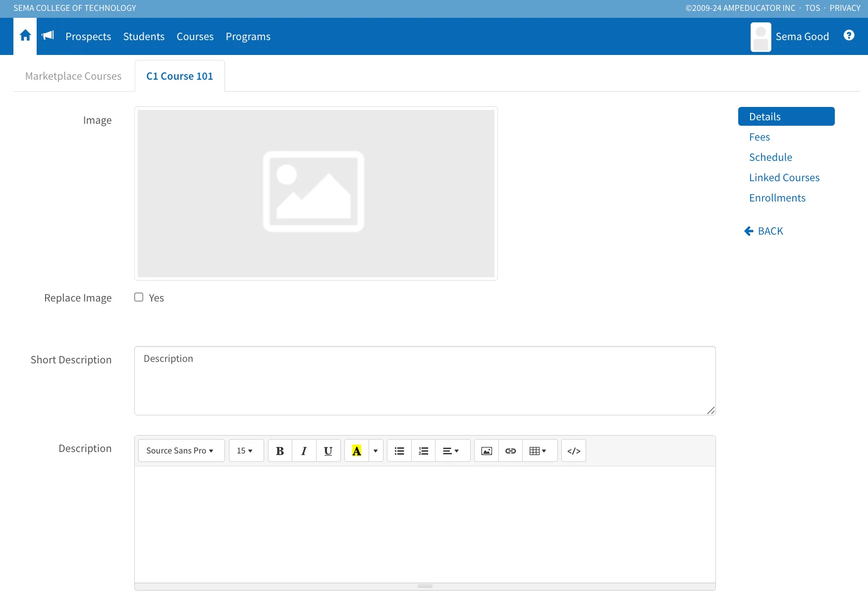Open the PRIVACY link in header

[x=845, y=8]
